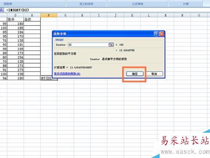The height and width of the screenshot is (158, 210).
Task: Click the fx insert function icon
Action: pos(2,10)
